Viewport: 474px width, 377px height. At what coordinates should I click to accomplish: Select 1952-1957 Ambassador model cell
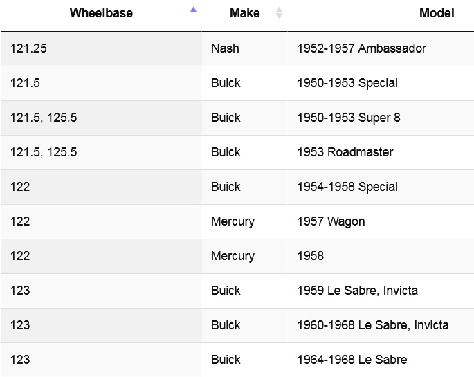(361, 48)
